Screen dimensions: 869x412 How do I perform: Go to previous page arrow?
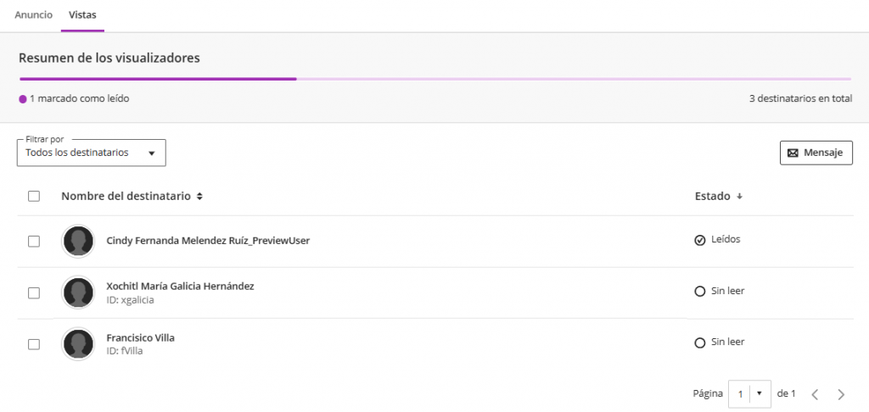coord(815,394)
